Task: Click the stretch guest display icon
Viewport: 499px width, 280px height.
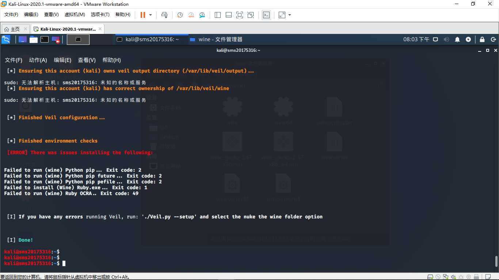Action: [282, 15]
